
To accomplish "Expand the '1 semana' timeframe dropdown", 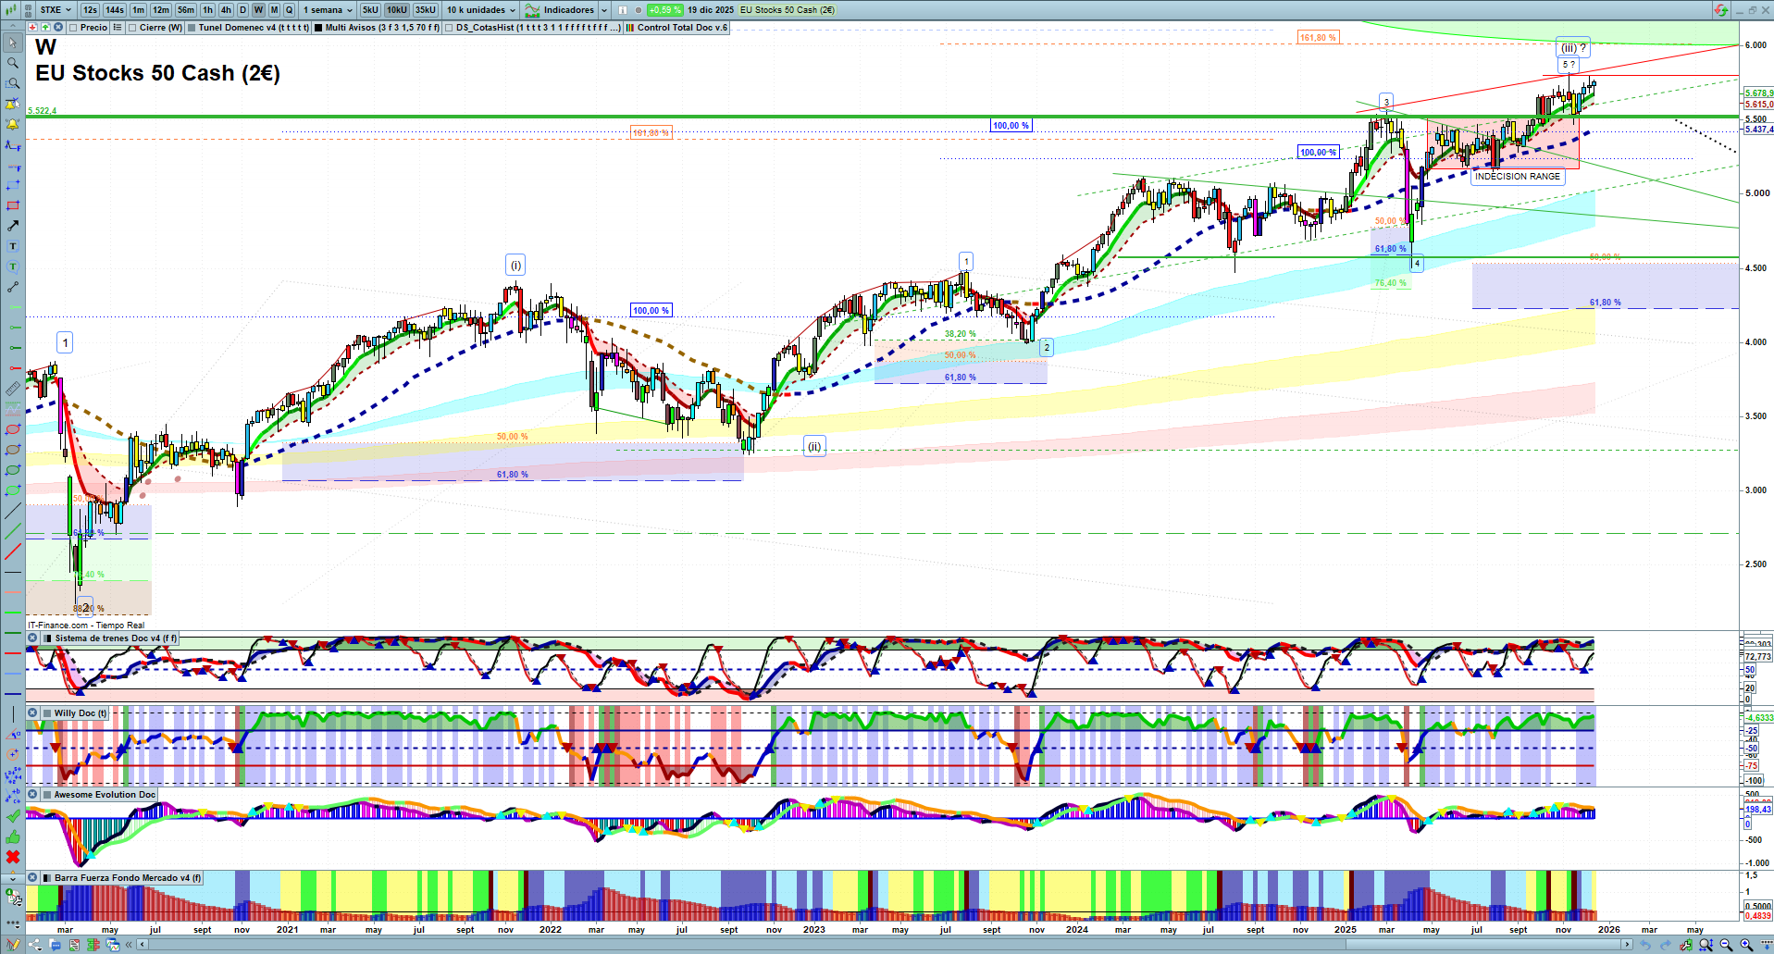I will pyautogui.click(x=327, y=10).
